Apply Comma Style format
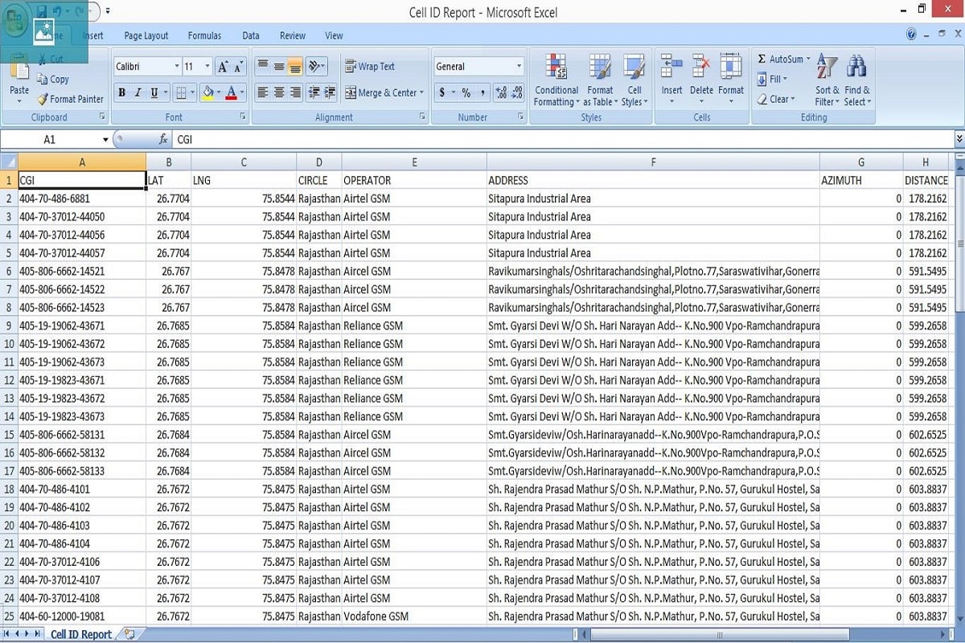Screen dimensions: 965x643 (x=482, y=92)
